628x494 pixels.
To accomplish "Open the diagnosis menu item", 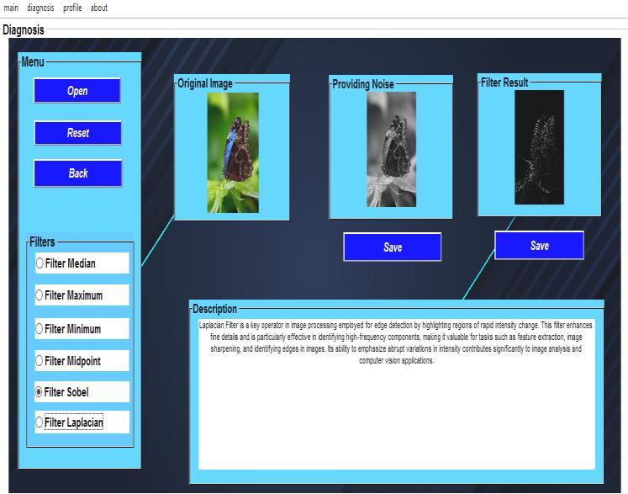I will click(x=40, y=8).
